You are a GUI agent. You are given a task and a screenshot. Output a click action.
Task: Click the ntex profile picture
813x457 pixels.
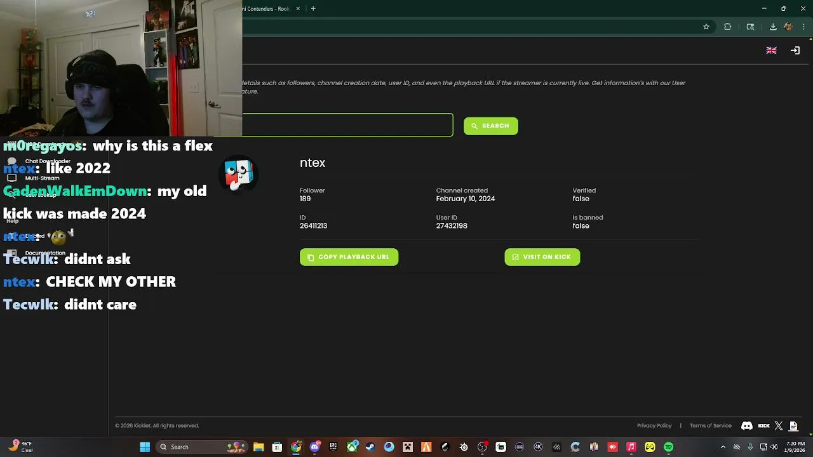[239, 174]
